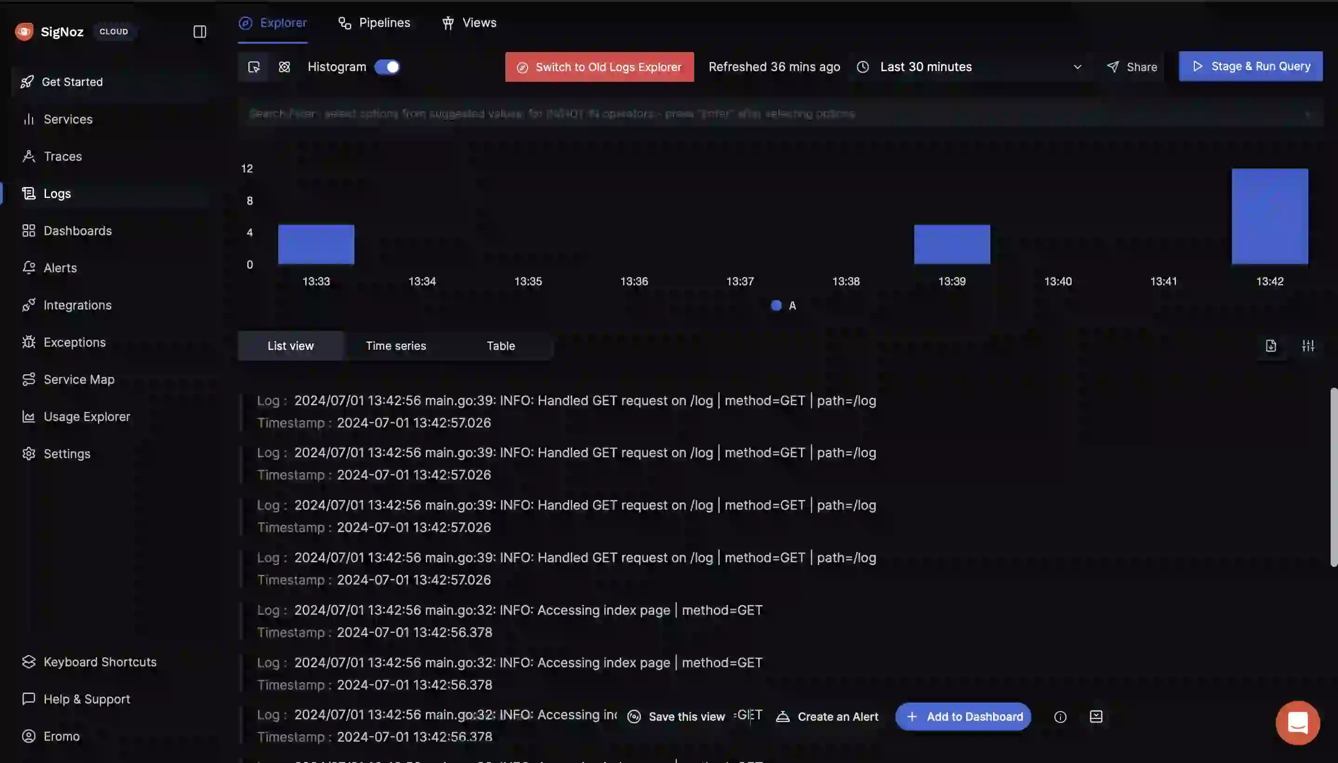1338x763 pixels.
Task: Click the log list vertical scrollbar
Action: pyautogui.click(x=1333, y=477)
